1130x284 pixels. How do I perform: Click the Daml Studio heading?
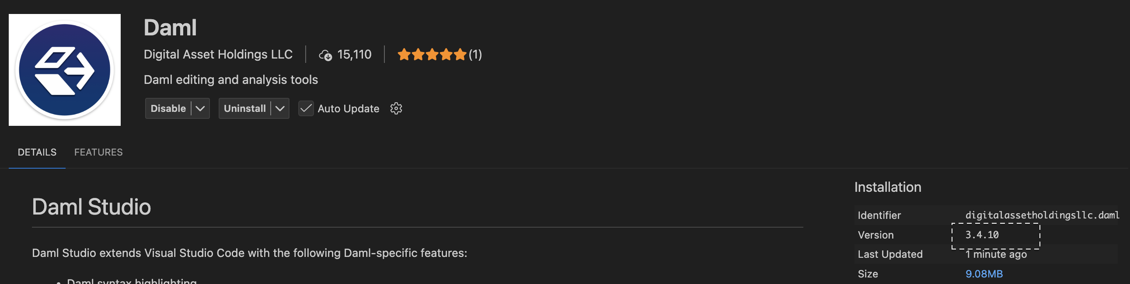(91, 206)
